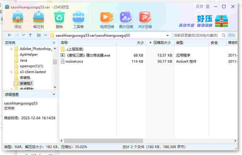The width and height of the screenshot is (242, 155).
Task: Click the exe file's application icon
Action: click(62, 55)
